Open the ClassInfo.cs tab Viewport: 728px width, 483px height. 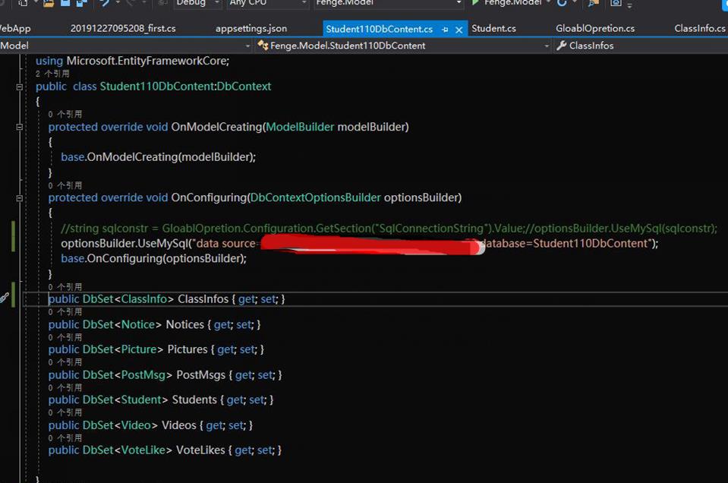[699, 28]
